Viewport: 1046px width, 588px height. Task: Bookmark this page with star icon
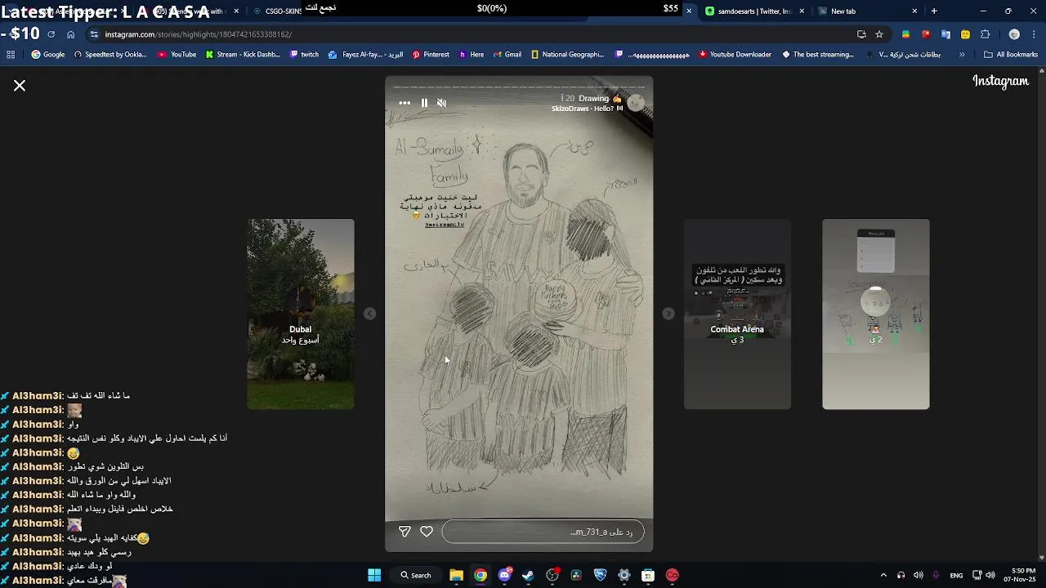click(x=879, y=34)
